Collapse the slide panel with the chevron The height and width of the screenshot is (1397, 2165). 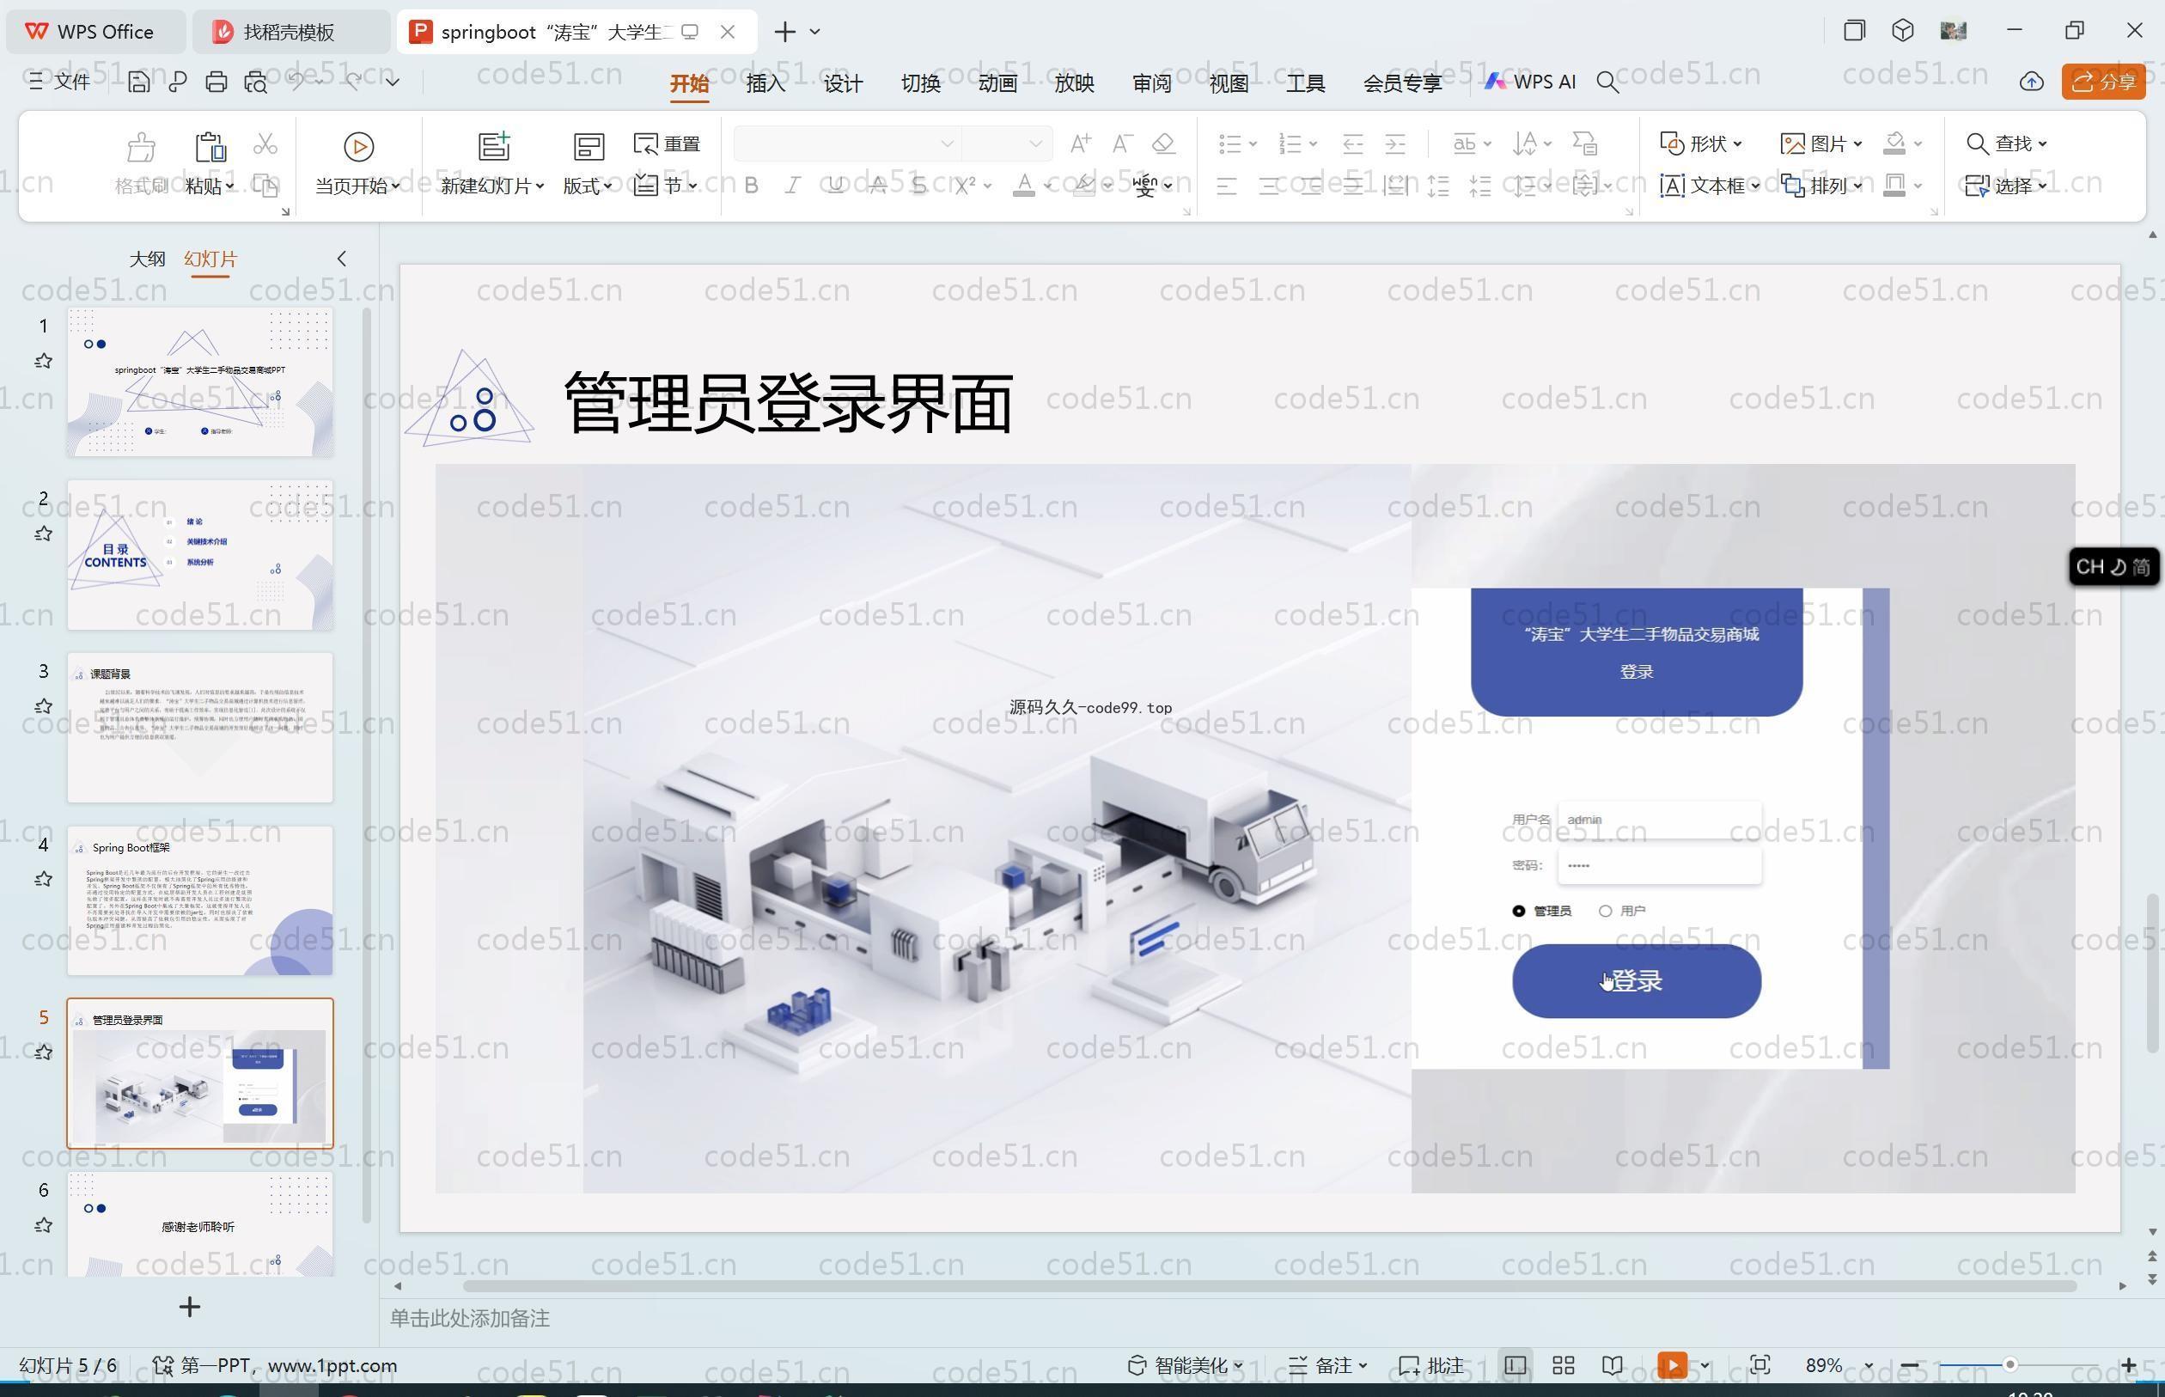pos(342,259)
